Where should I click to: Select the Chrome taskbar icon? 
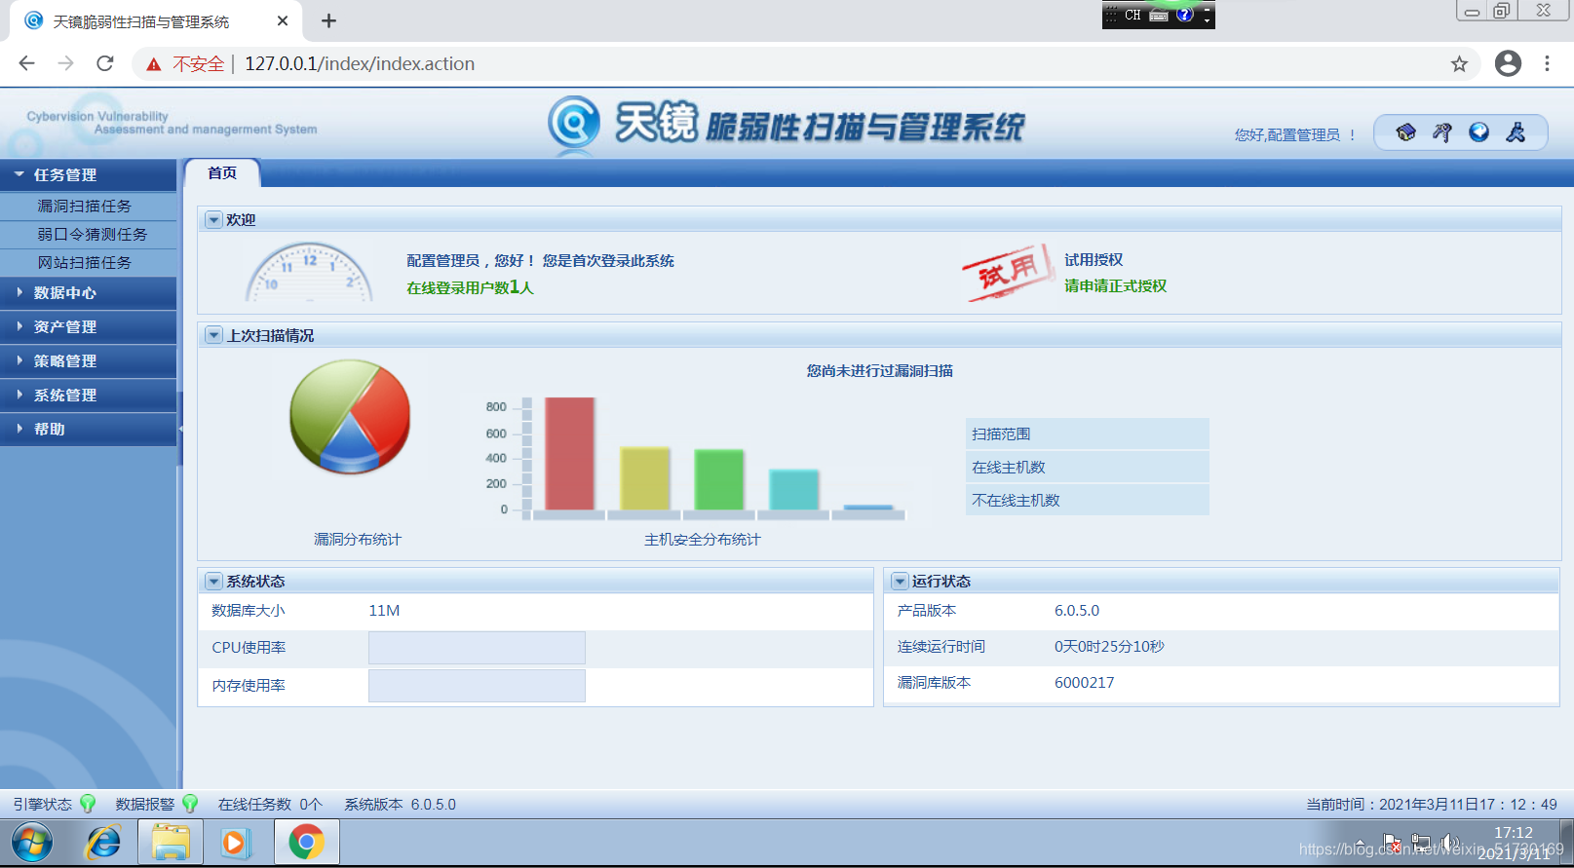[x=306, y=843]
